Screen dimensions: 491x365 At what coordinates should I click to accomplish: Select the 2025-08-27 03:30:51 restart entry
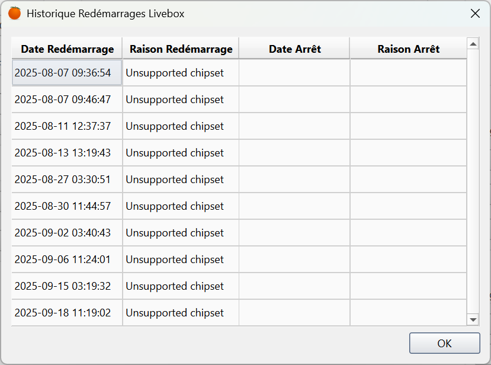tap(66, 179)
